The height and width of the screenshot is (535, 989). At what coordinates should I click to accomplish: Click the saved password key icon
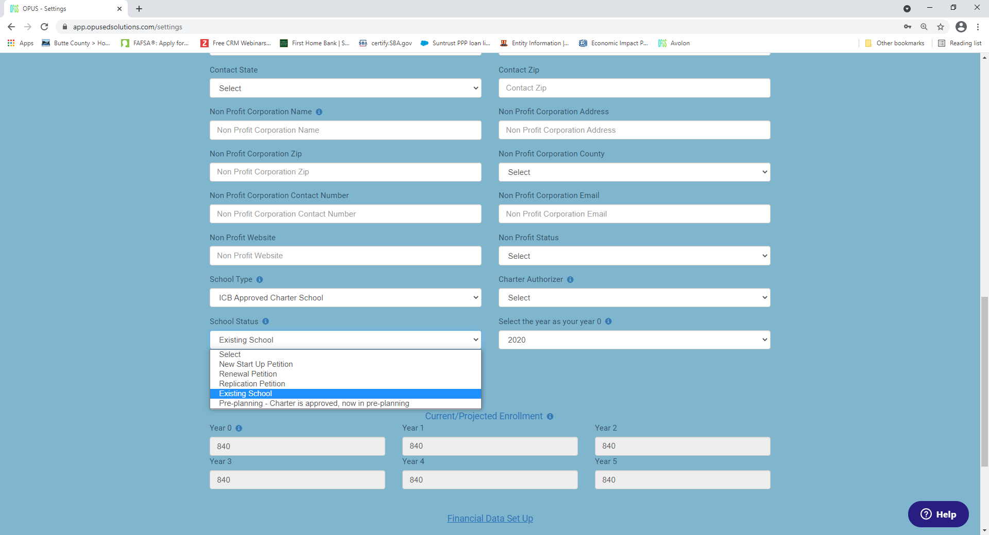(908, 27)
